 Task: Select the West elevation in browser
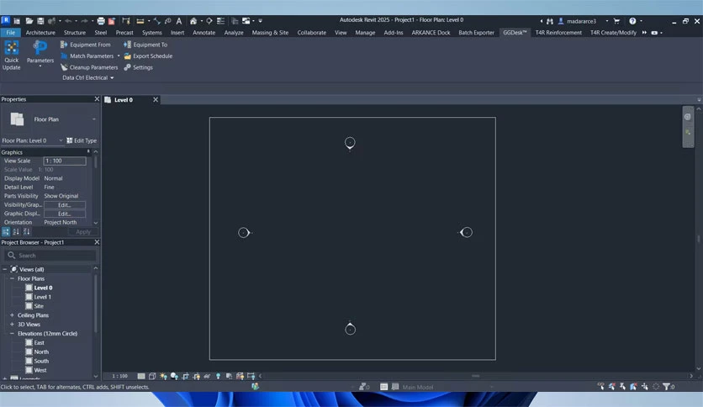click(40, 370)
